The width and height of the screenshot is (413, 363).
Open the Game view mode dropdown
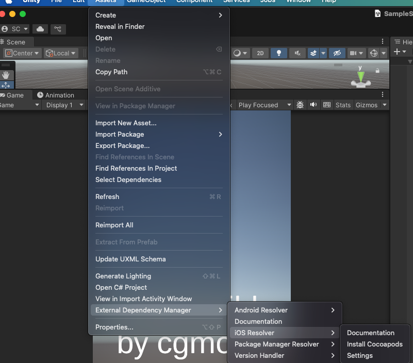tap(19, 105)
